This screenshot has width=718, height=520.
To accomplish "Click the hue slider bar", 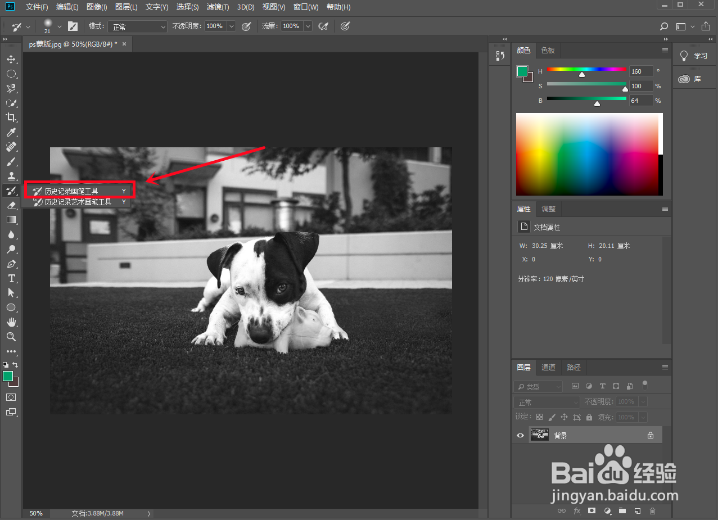I will [x=586, y=69].
